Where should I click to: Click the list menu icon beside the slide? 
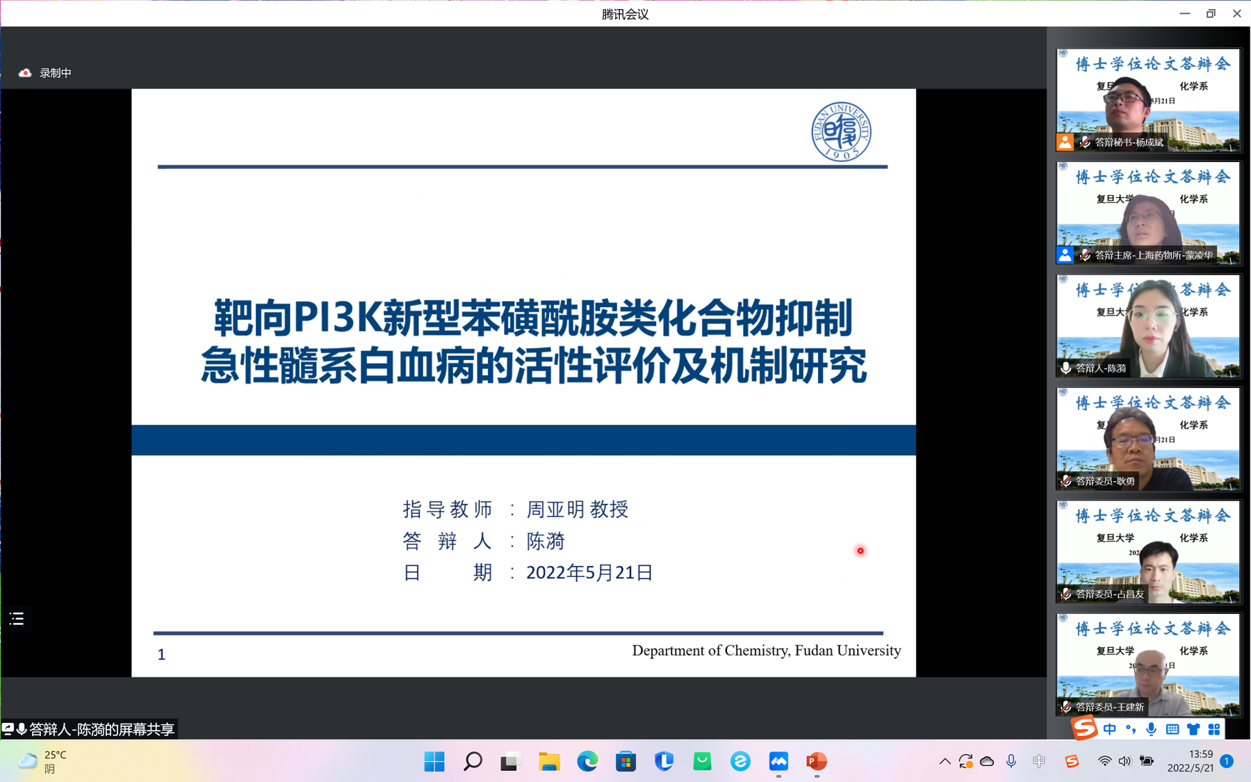pos(17,618)
